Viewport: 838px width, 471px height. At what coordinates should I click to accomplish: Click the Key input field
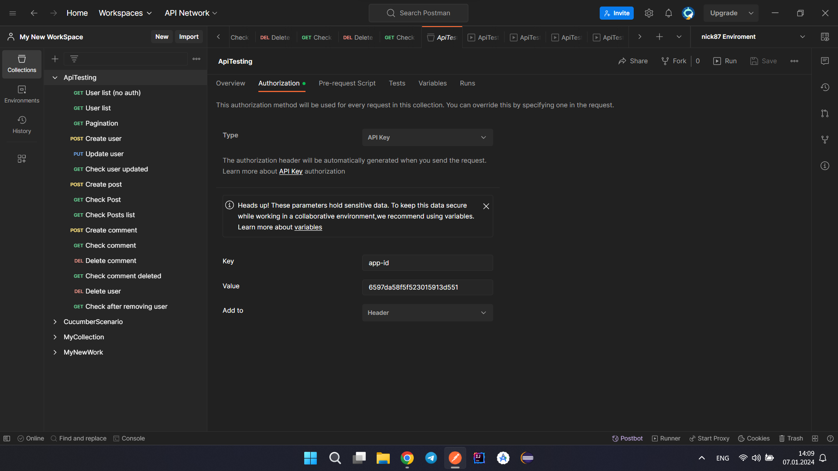428,263
